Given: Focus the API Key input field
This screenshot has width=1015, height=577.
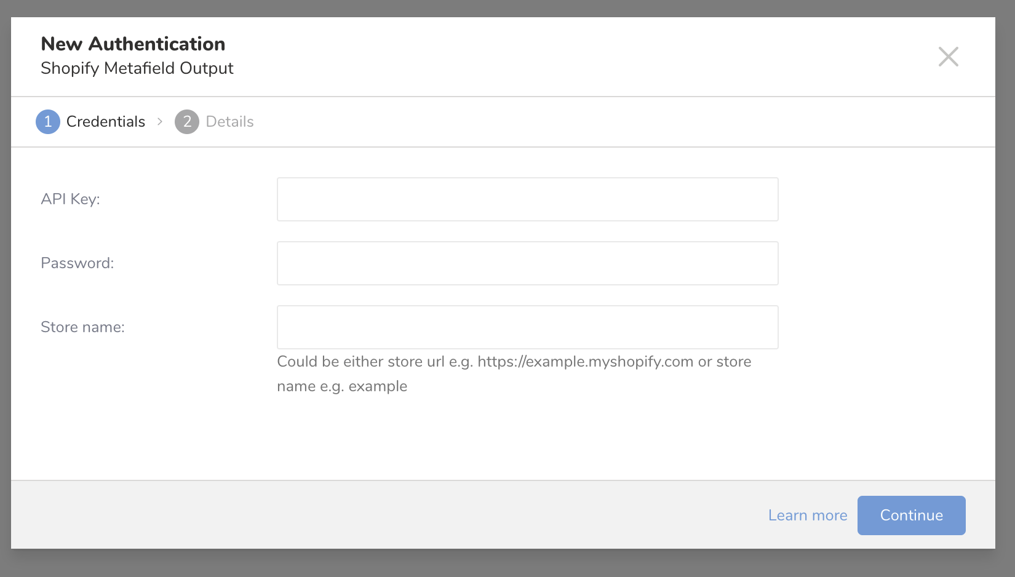Looking at the screenshot, I should [527, 199].
